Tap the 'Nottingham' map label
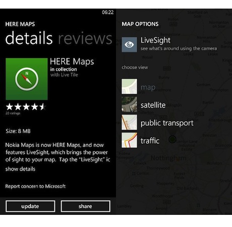The height and width of the screenshot is (227, 232). pos(168,158)
